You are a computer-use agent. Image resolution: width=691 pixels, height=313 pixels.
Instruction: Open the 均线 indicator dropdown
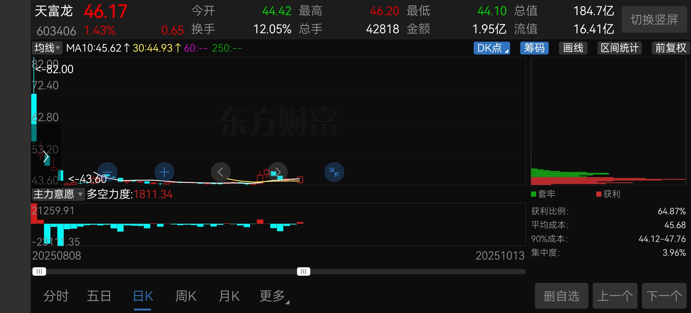click(x=47, y=48)
